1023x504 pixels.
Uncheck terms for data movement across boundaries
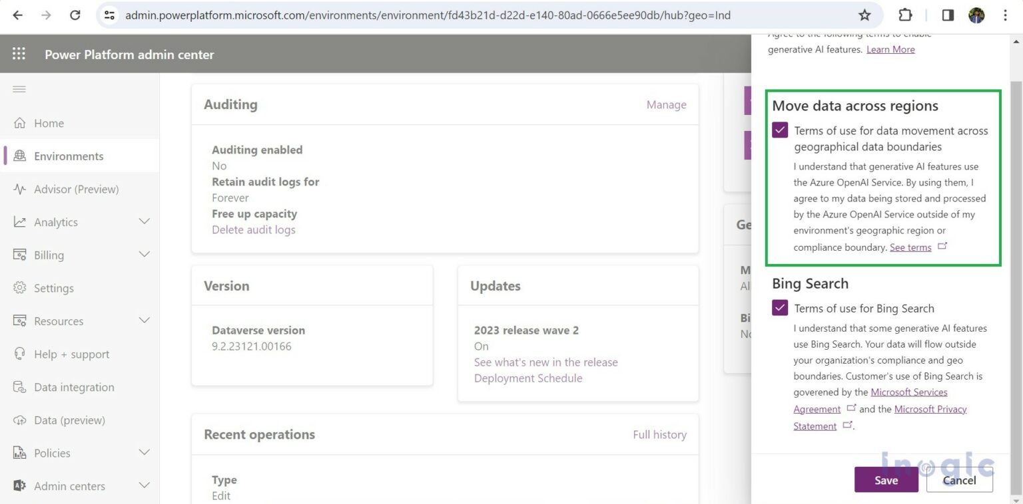click(x=779, y=130)
